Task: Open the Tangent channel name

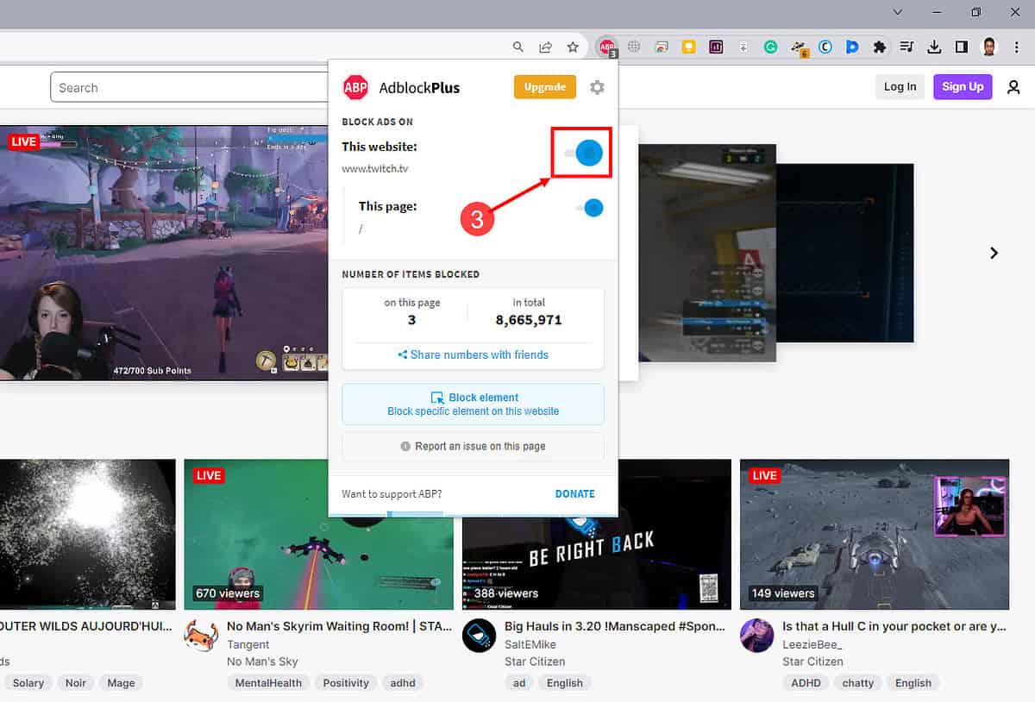Action: (x=248, y=644)
